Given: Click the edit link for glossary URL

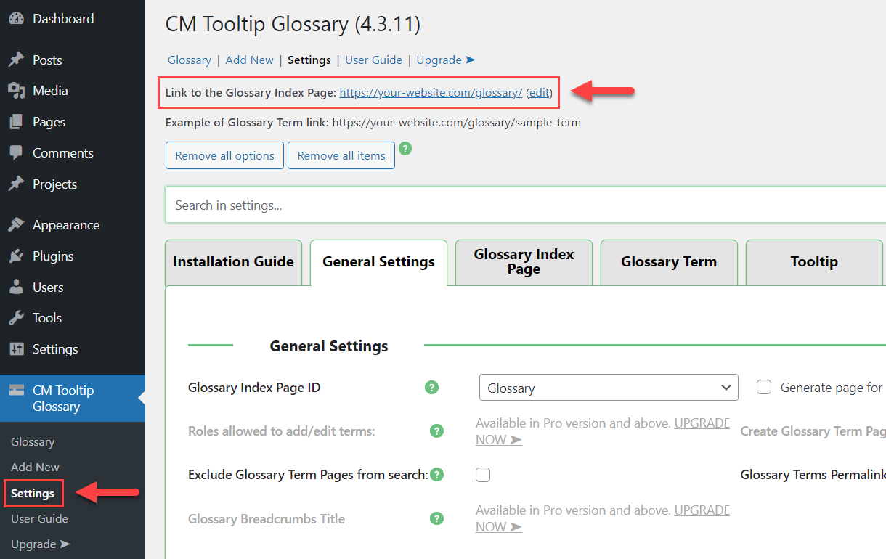Looking at the screenshot, I should coord(539,93).
